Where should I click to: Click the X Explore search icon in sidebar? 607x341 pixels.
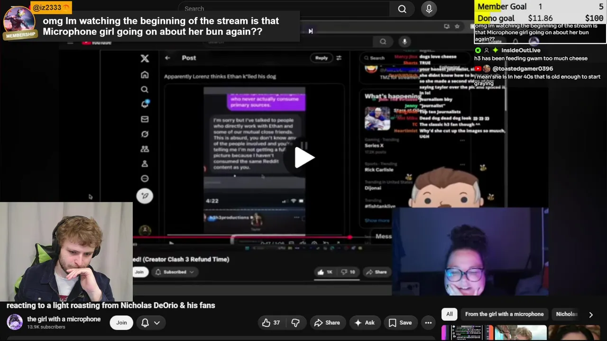tap(145, 90)
